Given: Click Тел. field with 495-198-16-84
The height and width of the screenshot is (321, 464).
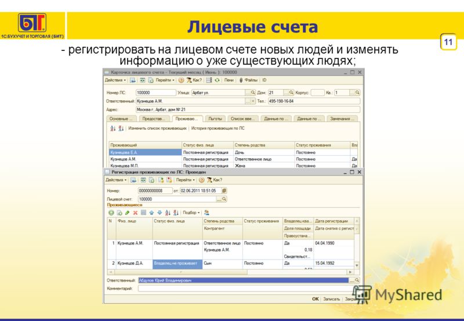Looking at the screenshot, I should (x=314, y=101).
